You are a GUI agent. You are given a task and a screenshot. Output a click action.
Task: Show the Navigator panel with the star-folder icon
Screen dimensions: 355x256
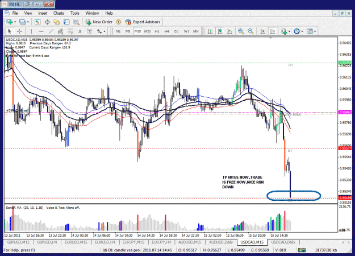pyautogui.click(x=57, y=22)
